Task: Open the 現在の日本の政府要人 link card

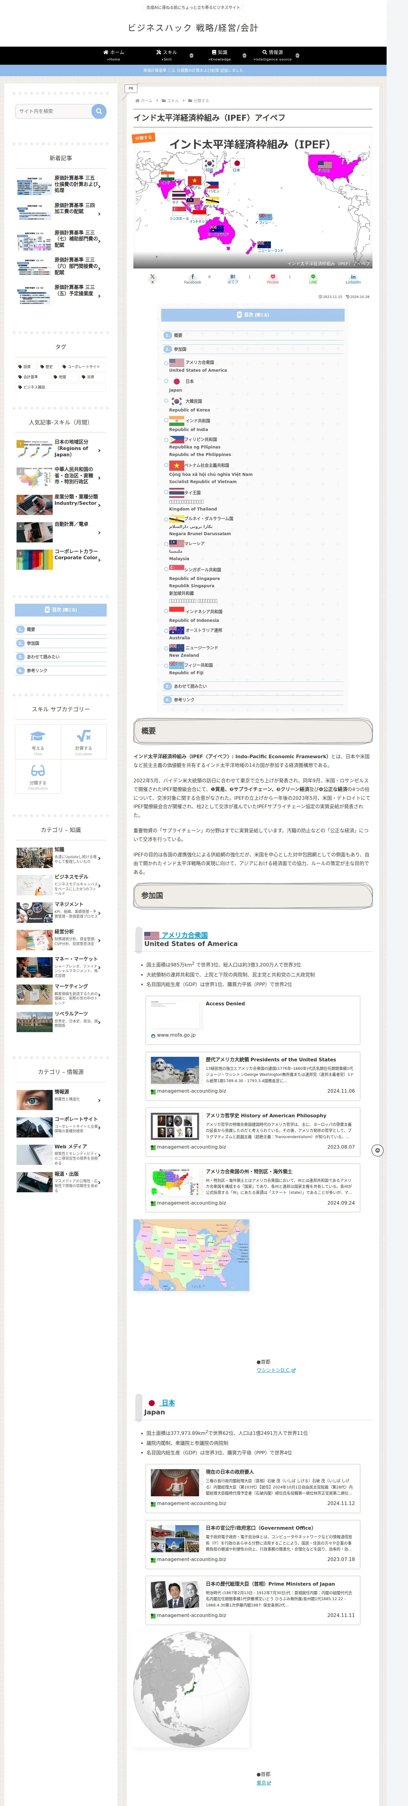Action: click(253, 1488)
